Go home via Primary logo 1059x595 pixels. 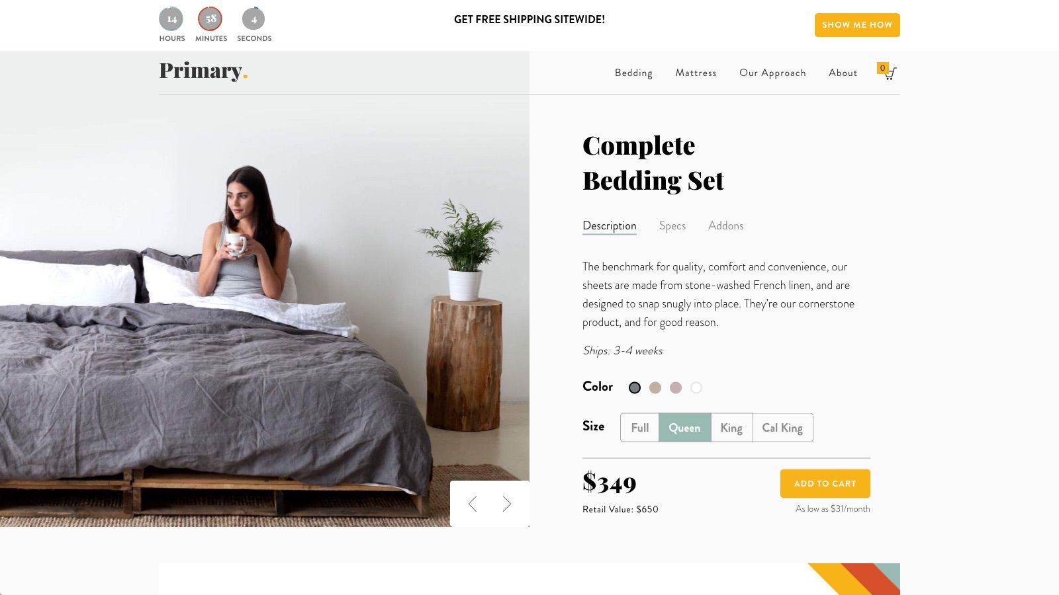point(203,70)
